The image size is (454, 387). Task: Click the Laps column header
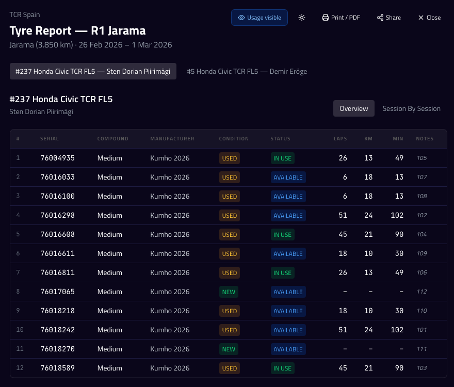coord(340,139)
